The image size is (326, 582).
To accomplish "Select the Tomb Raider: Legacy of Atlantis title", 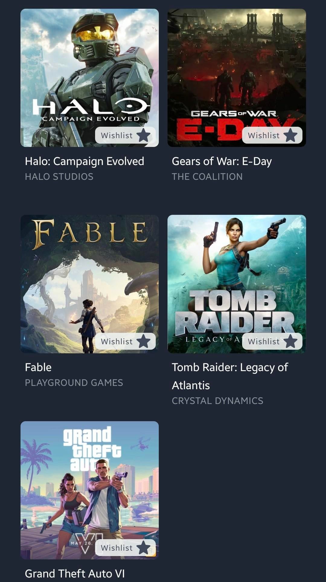I will pyautogui.click(x=230, y=376).
